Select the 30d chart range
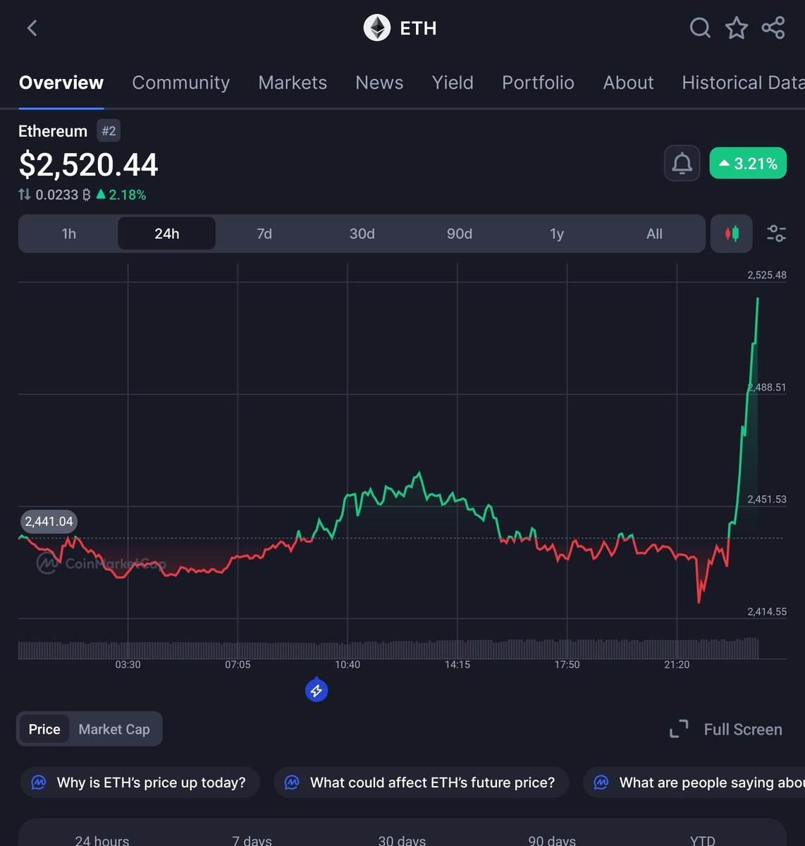 pyautogui.click(x=362, y=233)
